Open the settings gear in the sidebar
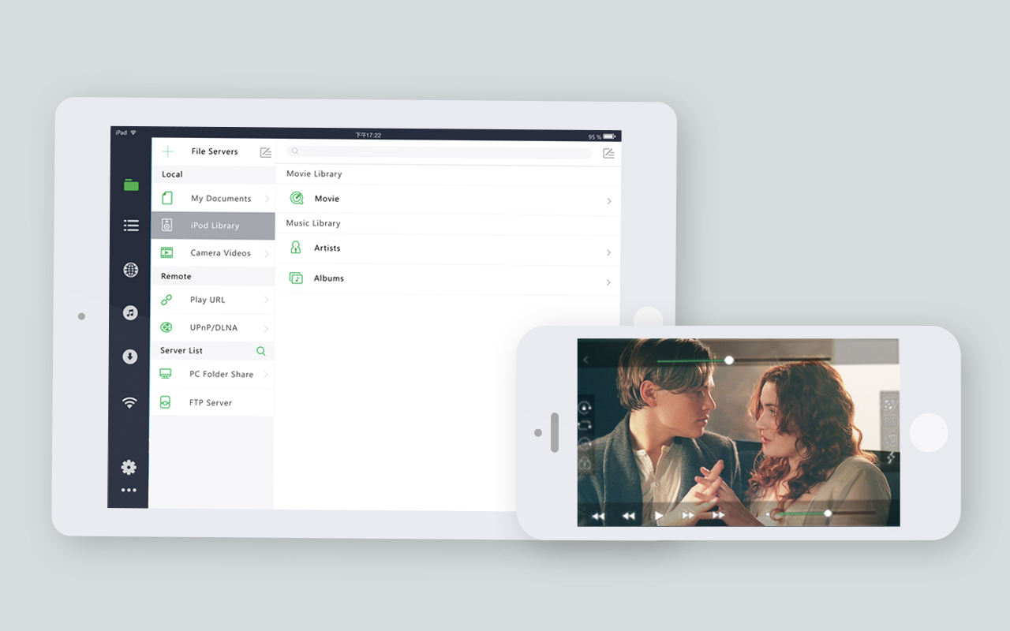 click(x=129, y=468)
